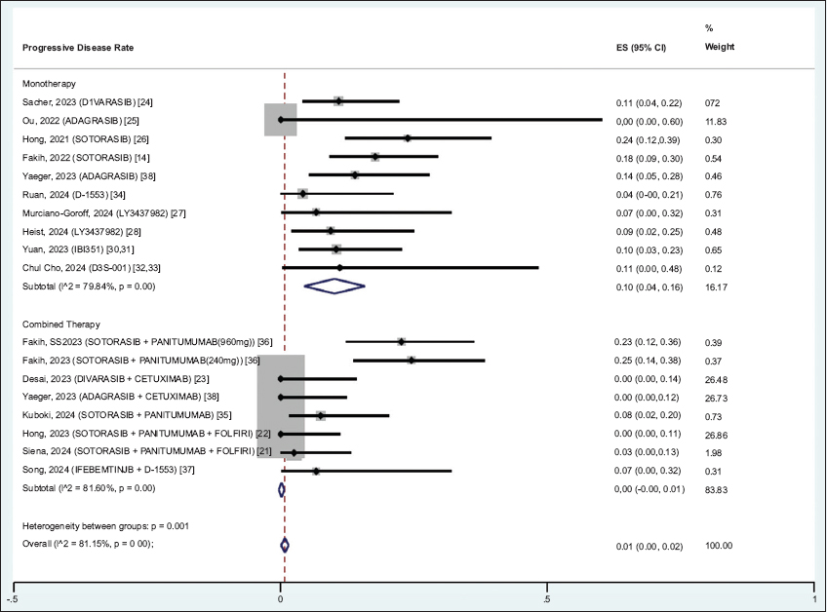The width and height of the screenshot is (827, 612).
Task: Click 'Heterogeneity between groups: p = 0.001' text
Action: [x=108, y=526]
